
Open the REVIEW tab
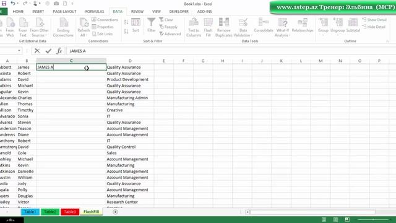click(x=137, y=12)
